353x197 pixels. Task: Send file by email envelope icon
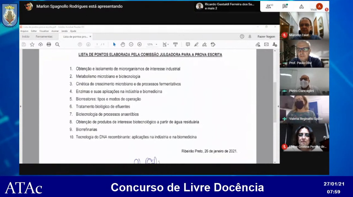pyautogui.click(x=266, y=44)
